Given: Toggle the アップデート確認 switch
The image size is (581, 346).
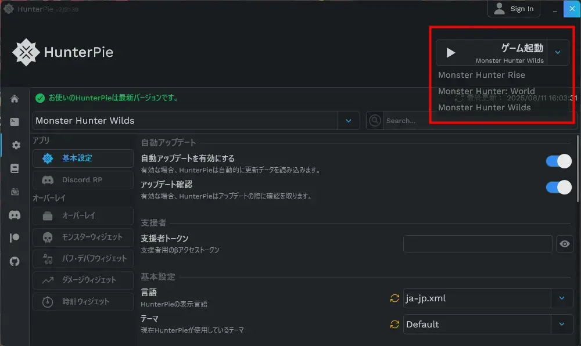Looking at the screenshot, I should pyautogui.click(x=559, y=188).
